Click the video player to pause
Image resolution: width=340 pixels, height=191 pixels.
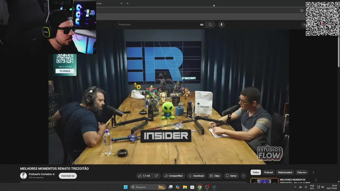click(168, 97)
